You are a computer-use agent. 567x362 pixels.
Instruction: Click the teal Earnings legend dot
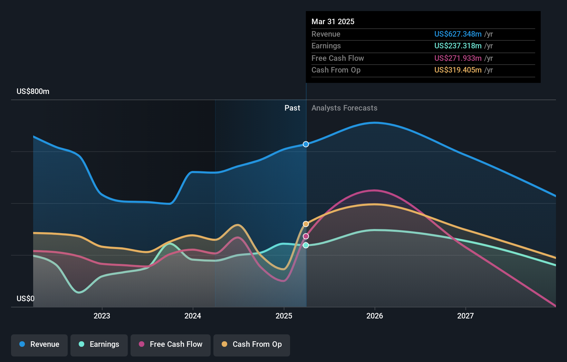pyautogui.click(x=81, y=344)
